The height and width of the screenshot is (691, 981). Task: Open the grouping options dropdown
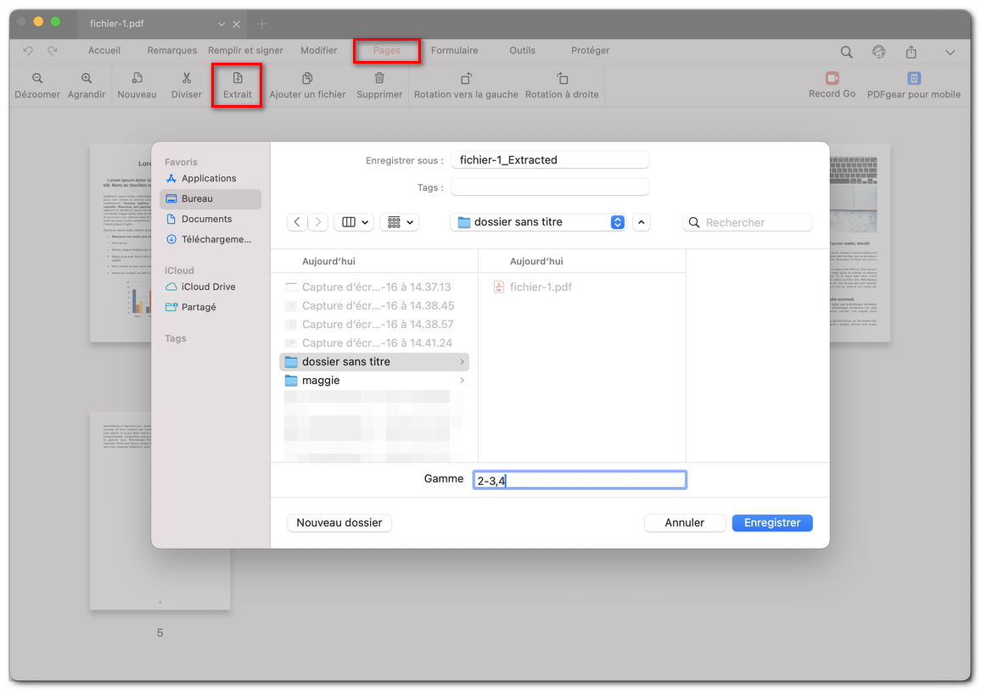click(x=399, y=222)
